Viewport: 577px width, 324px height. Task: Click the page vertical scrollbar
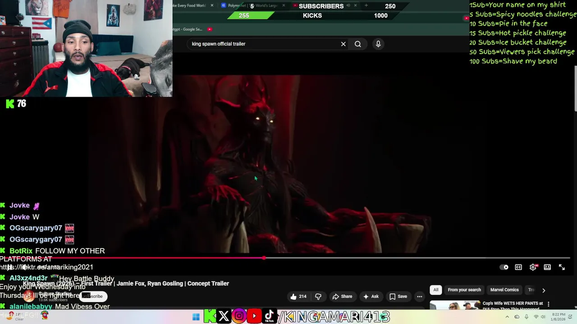(x=575, y=88)
